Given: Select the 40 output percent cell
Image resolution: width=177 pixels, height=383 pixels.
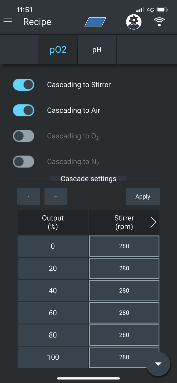Looking at the screenshot, I should [x=53, y=291].
